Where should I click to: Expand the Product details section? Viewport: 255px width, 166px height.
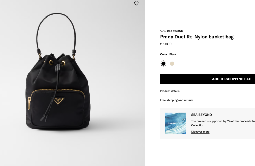point(170,91)
